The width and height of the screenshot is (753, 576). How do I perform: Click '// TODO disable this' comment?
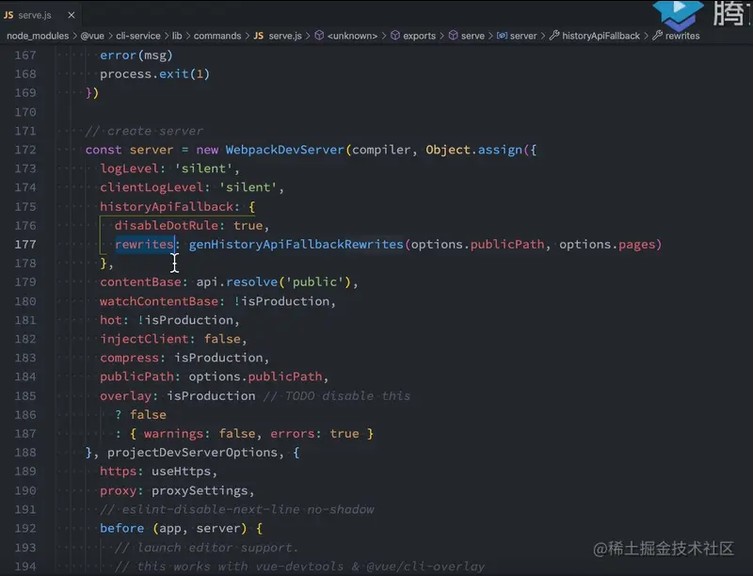[337, 396]
